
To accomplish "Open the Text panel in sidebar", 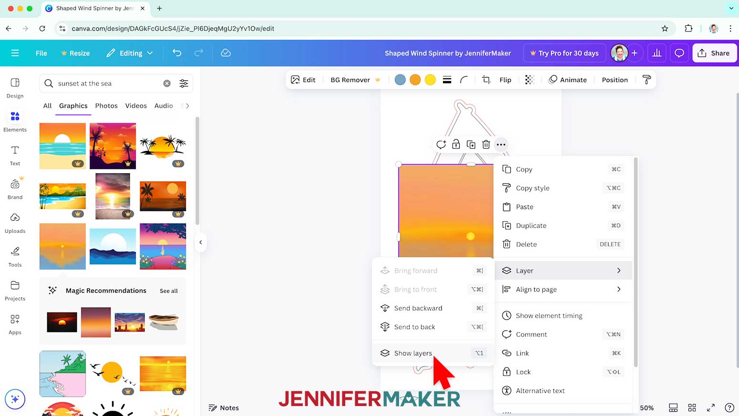I will (15, 156).
